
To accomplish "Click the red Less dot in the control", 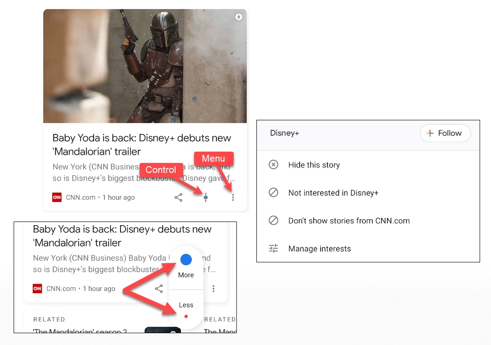I will coord(186,316).
